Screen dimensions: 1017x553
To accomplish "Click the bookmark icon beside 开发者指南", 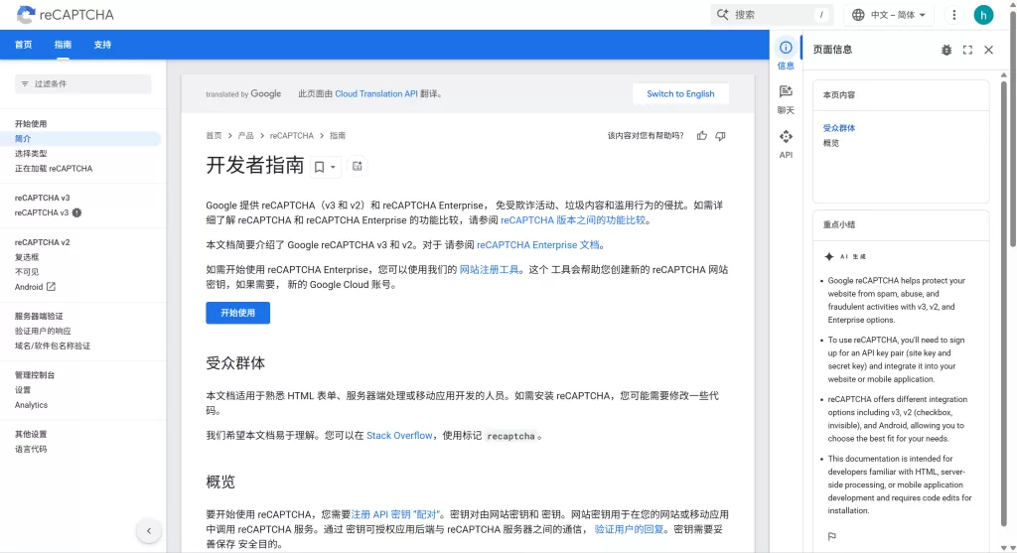I will pos(319,167).
